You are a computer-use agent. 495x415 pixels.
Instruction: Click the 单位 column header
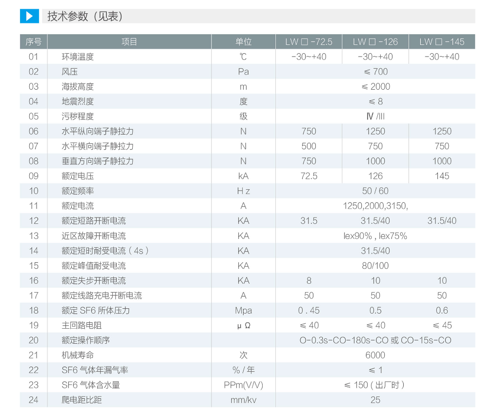point(243,41)
